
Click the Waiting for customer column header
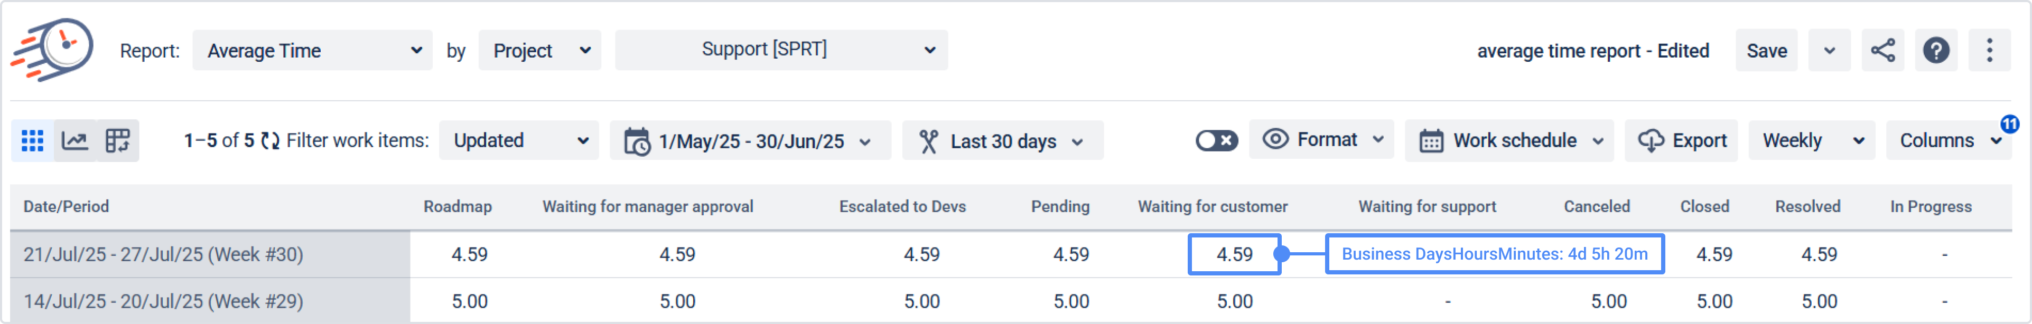pyautogui.click(x=1213, y=206)
